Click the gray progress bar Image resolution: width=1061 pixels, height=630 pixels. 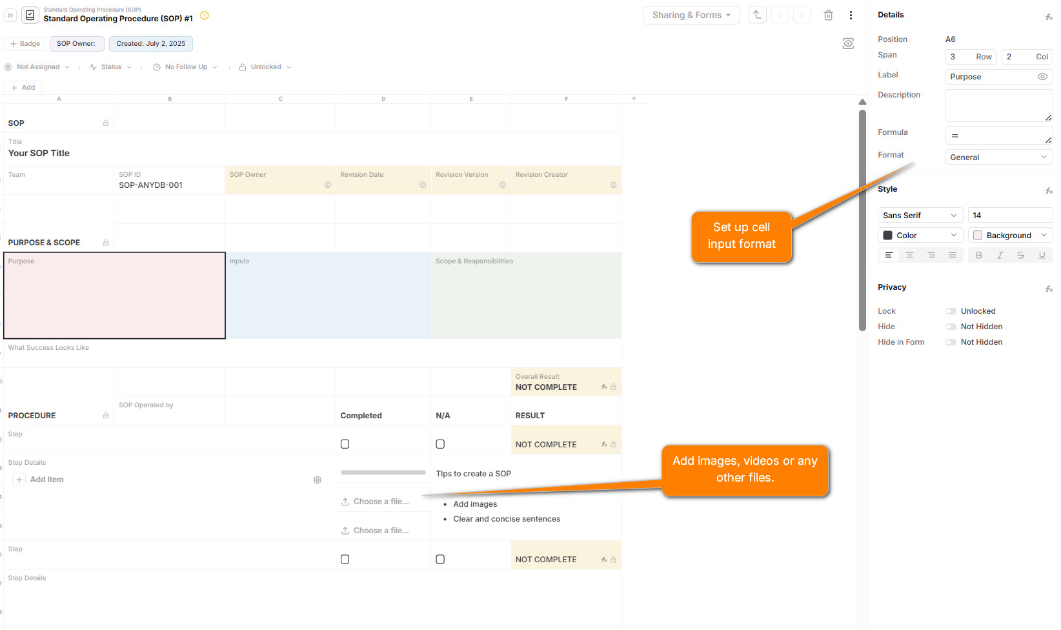coord(383,472)
